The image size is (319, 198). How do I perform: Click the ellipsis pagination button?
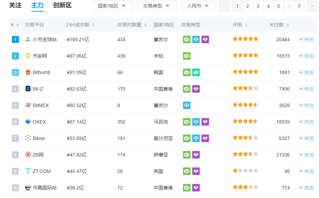click(289, 6)
